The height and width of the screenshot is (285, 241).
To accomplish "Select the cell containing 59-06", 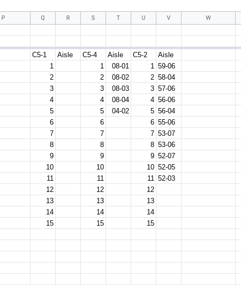I will click(169, 66).
